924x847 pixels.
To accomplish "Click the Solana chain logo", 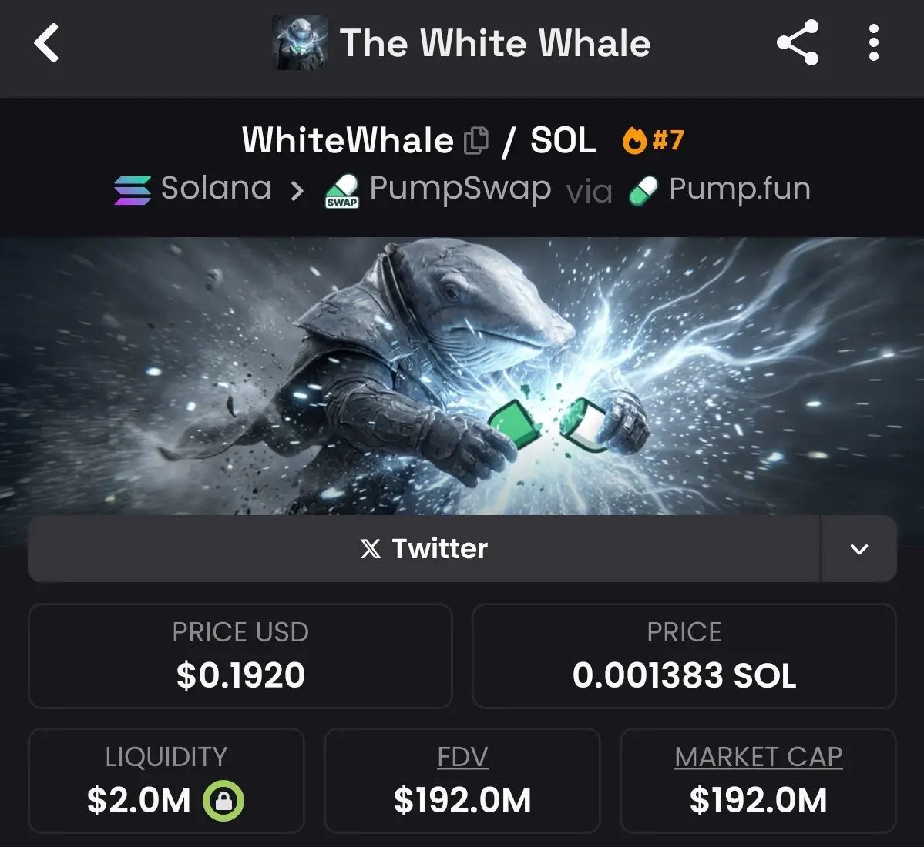I will (133, 190).
